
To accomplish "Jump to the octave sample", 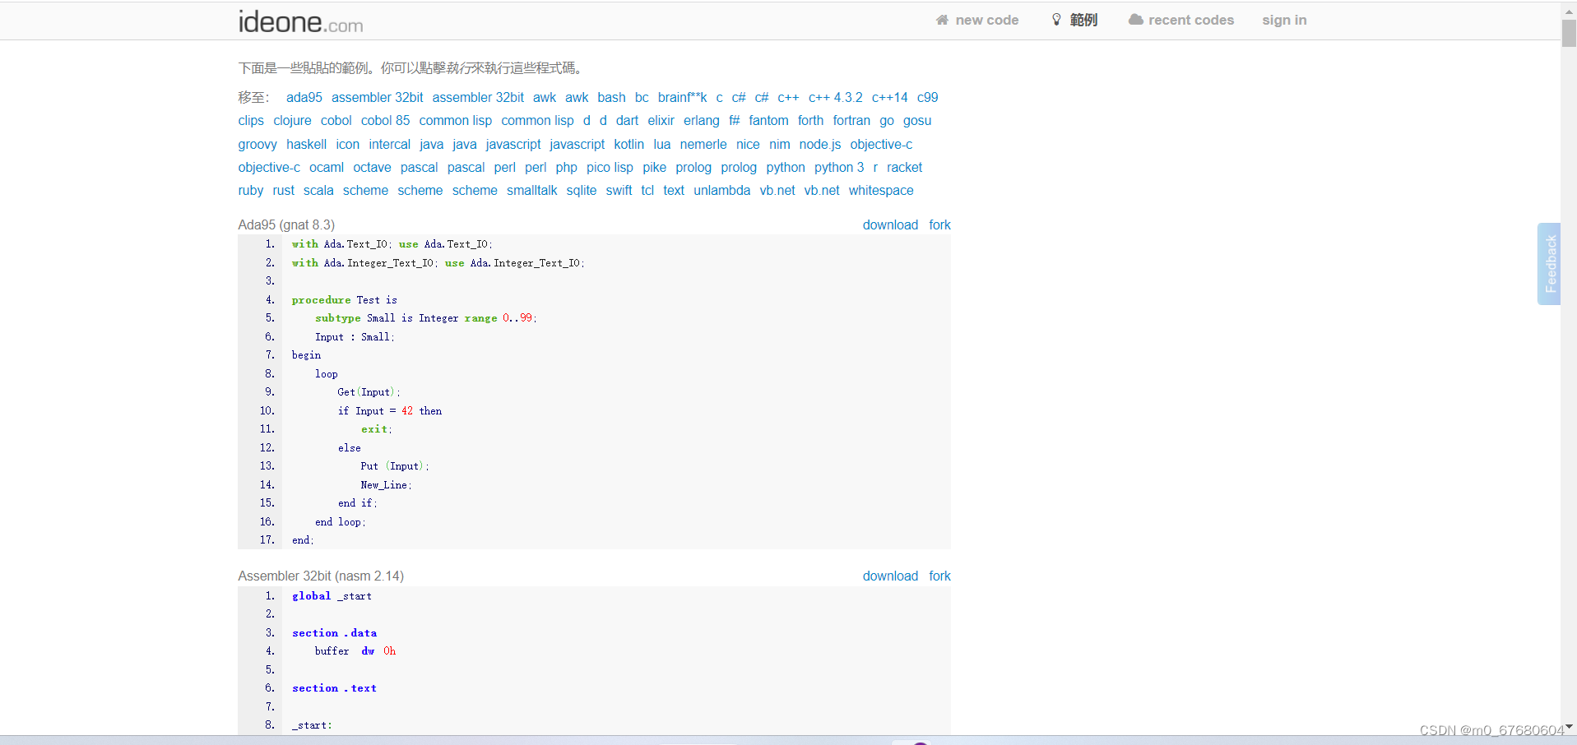I will click(372, 167).
